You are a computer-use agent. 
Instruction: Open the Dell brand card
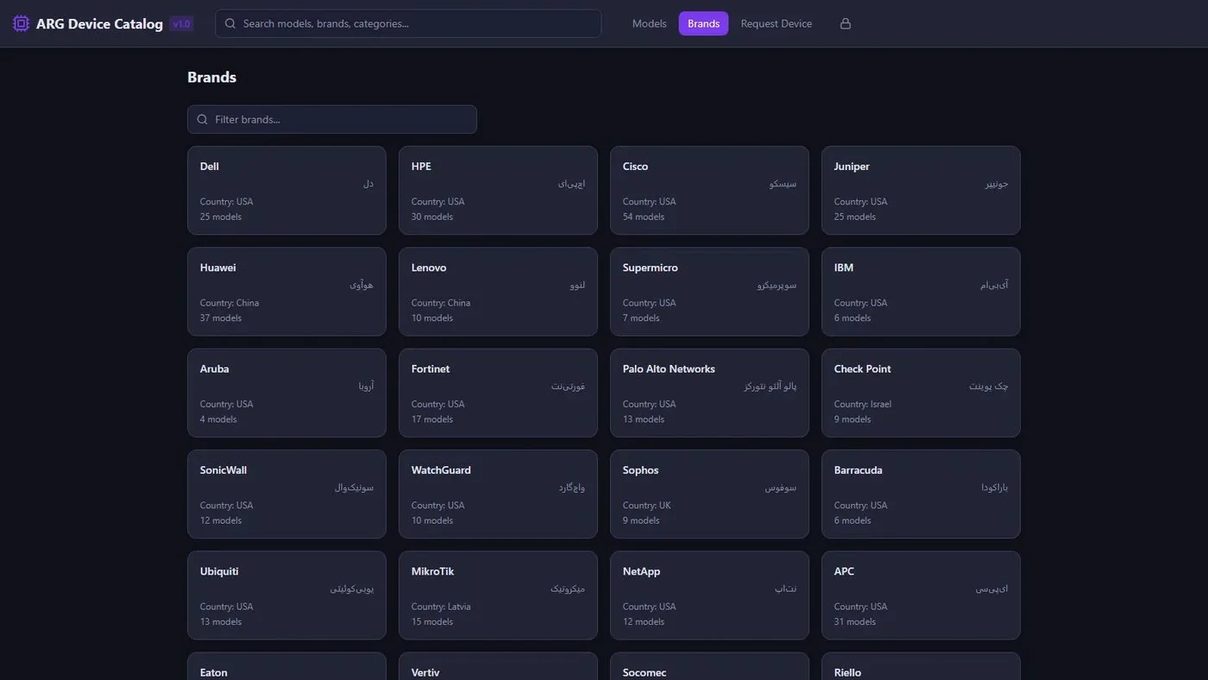coord(286,190)
